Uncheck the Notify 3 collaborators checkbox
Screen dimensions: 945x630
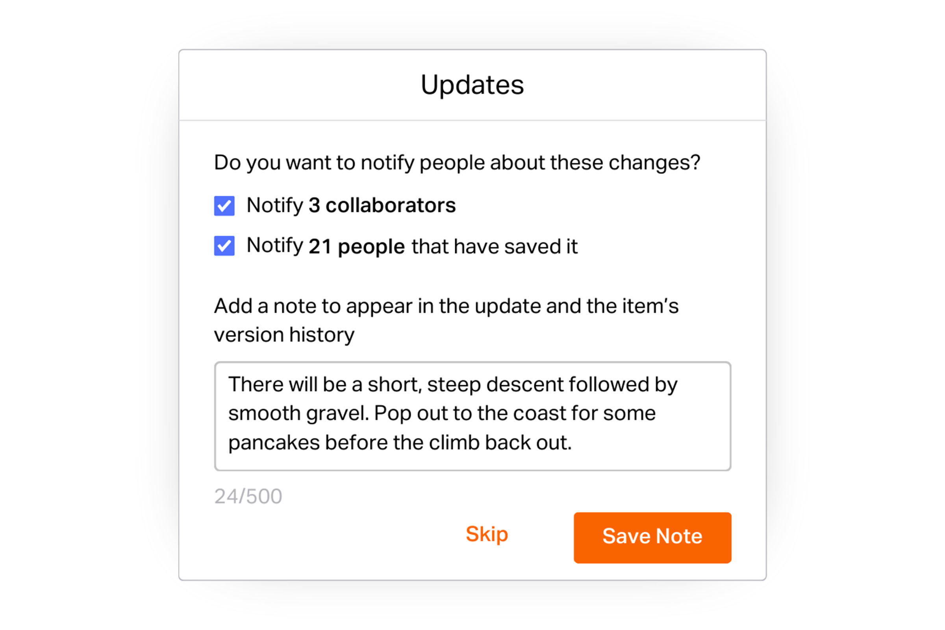click(224, 206)
